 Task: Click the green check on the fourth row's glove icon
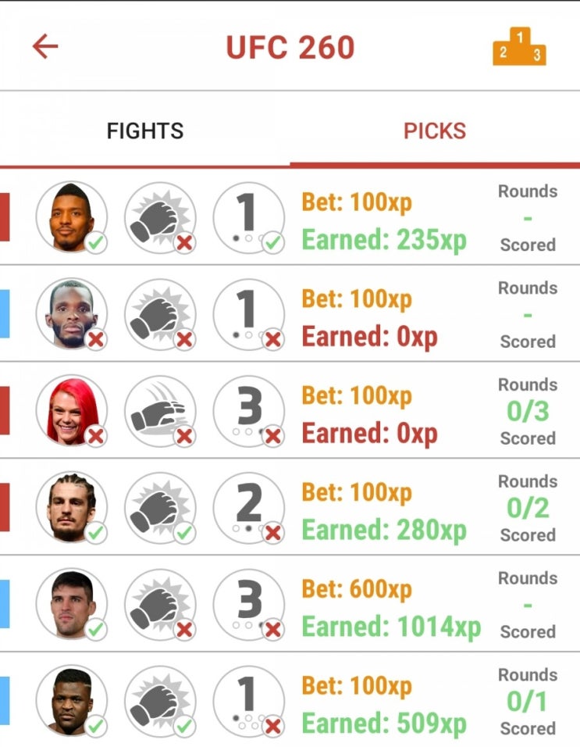point(184,533)
